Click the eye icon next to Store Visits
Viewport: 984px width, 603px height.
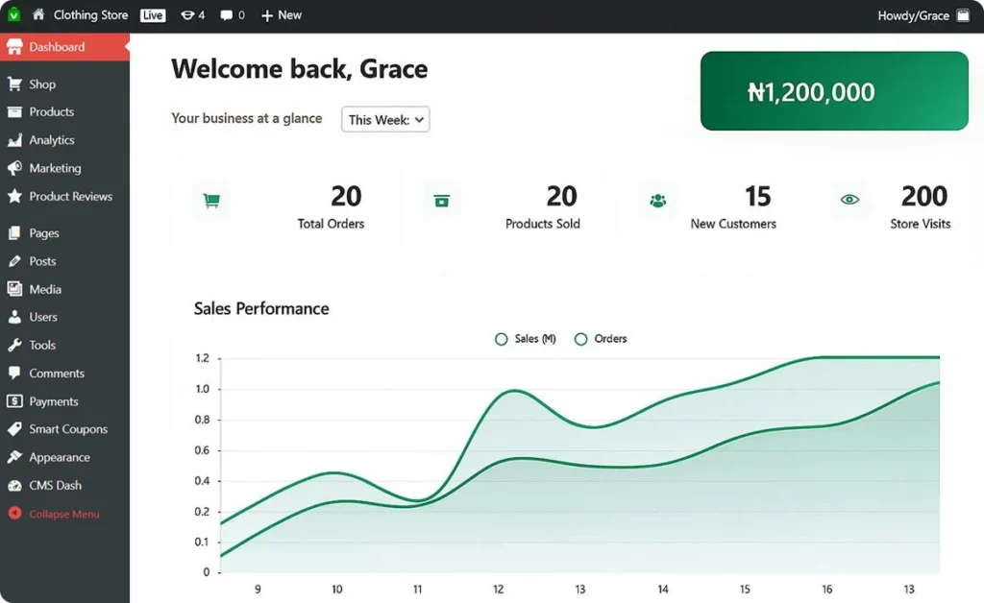tap(849, 199)
